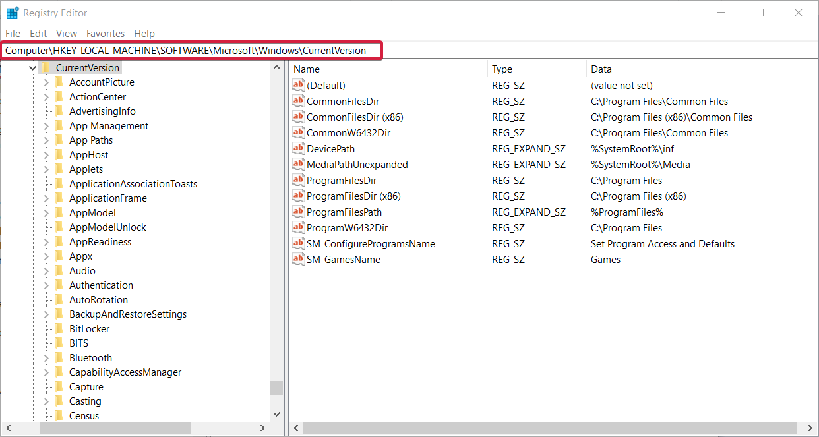Click 'Set Program Access and Defaults' data
This screenshot has width=819, height=437.
[x=663, y=243]
